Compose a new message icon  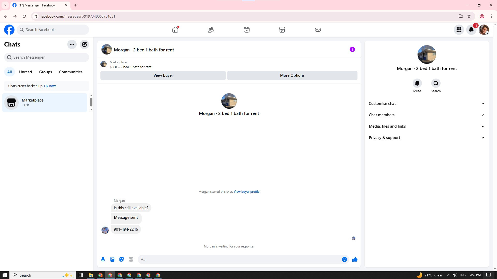[84, 44]
